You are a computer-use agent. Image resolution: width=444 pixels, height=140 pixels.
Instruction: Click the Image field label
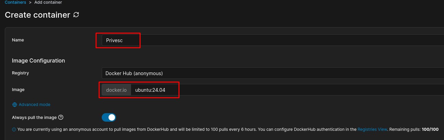(18, 90)
